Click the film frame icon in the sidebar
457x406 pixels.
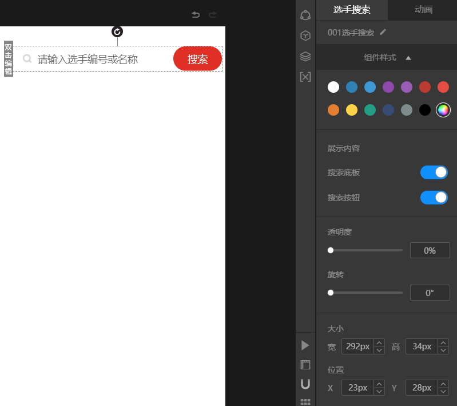pyautogui.click(x=305, y=365)
